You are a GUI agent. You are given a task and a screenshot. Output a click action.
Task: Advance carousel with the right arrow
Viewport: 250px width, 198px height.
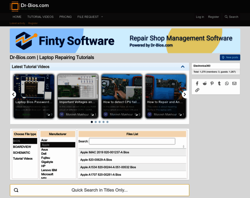[185, 94]
